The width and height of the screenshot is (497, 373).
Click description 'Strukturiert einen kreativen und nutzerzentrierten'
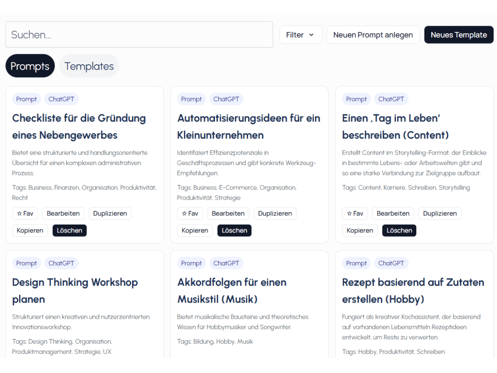(81, 322)
